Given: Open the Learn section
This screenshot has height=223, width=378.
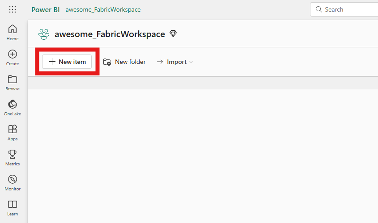Looking at the screenshot, I should click(x=13, y=208).
